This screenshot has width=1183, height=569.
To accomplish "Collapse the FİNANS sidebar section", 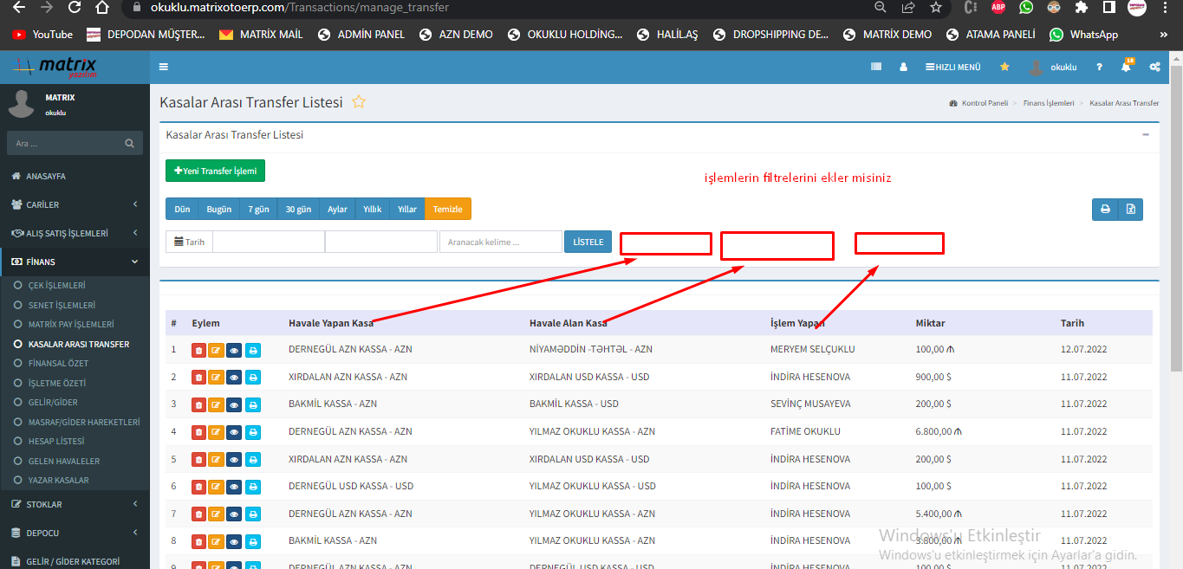I will (75, 262).
